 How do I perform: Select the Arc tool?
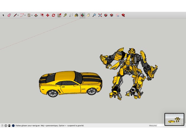point(22,15)
